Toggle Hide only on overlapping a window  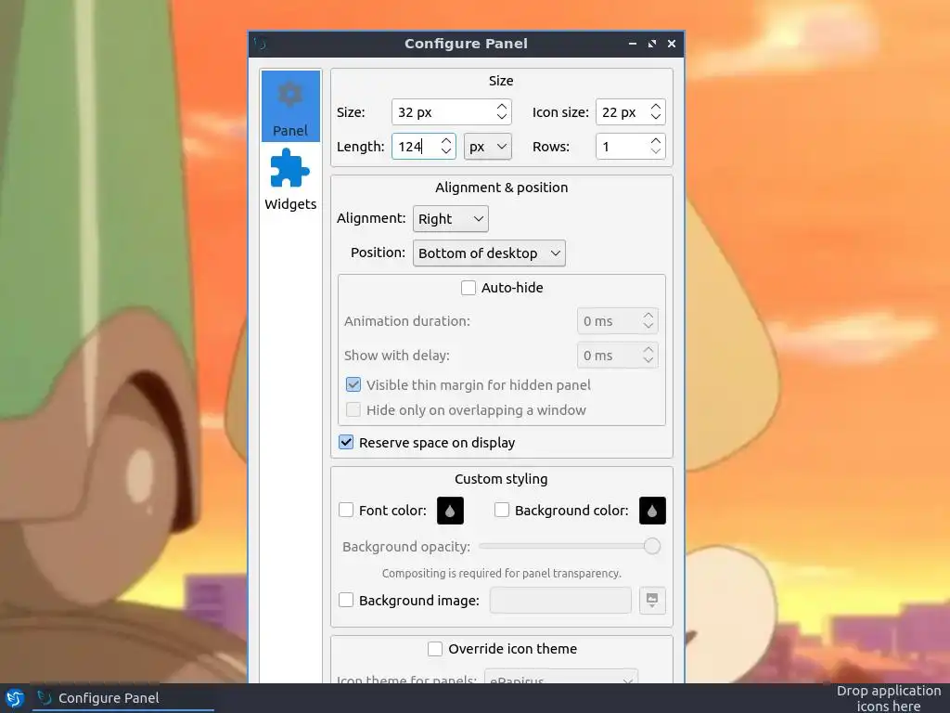point(353,410)
